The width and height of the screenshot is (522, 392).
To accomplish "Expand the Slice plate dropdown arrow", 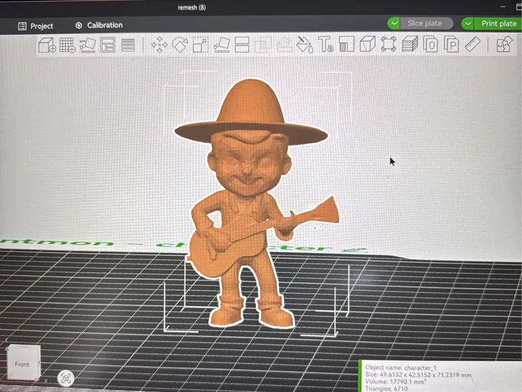I will coord(394,24).
